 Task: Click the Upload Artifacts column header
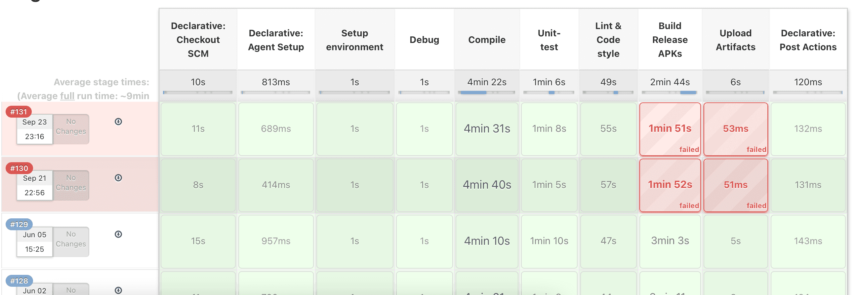coord(736,40)
